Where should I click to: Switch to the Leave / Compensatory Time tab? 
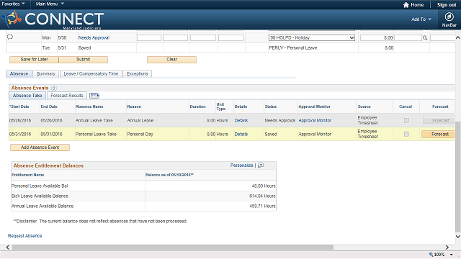pyautogui.click(x=91, y=73)
